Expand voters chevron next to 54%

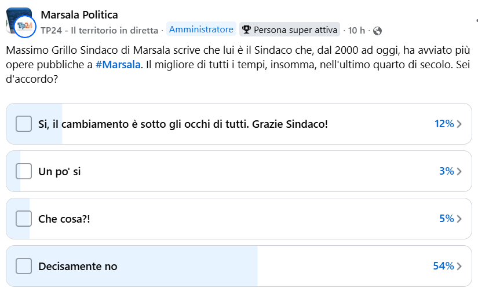click(x=459, y=266)
